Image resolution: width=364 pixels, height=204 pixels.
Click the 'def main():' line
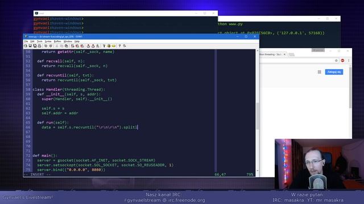(45, 156)
